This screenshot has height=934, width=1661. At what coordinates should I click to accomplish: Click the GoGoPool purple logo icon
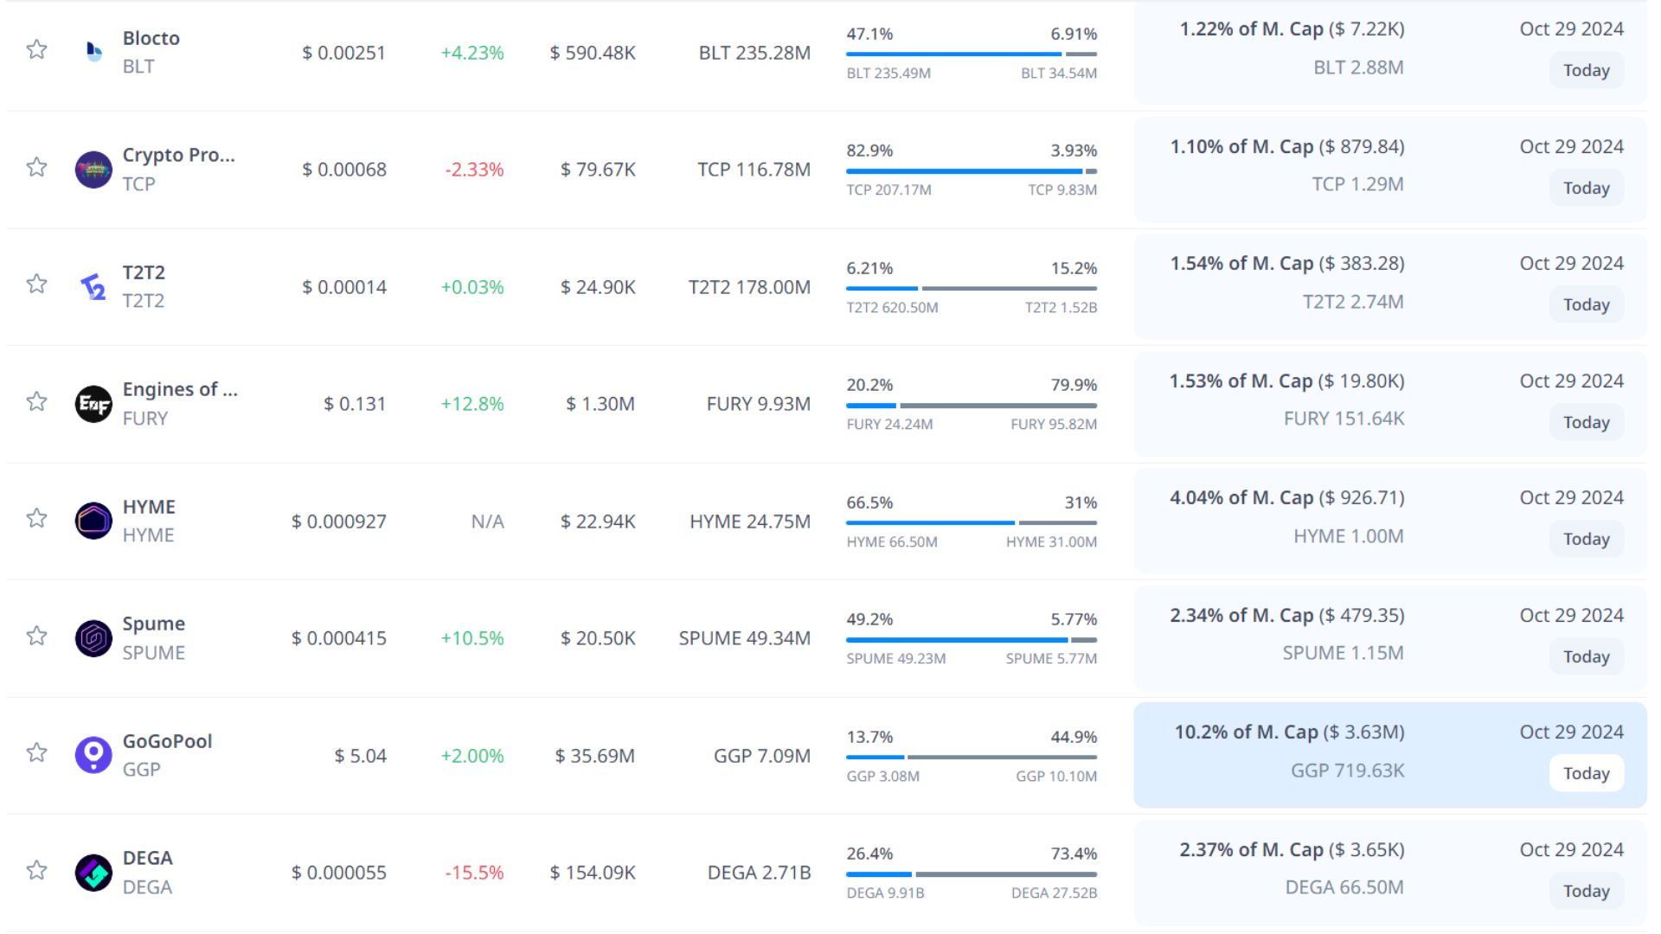click(x=93, y=755)
